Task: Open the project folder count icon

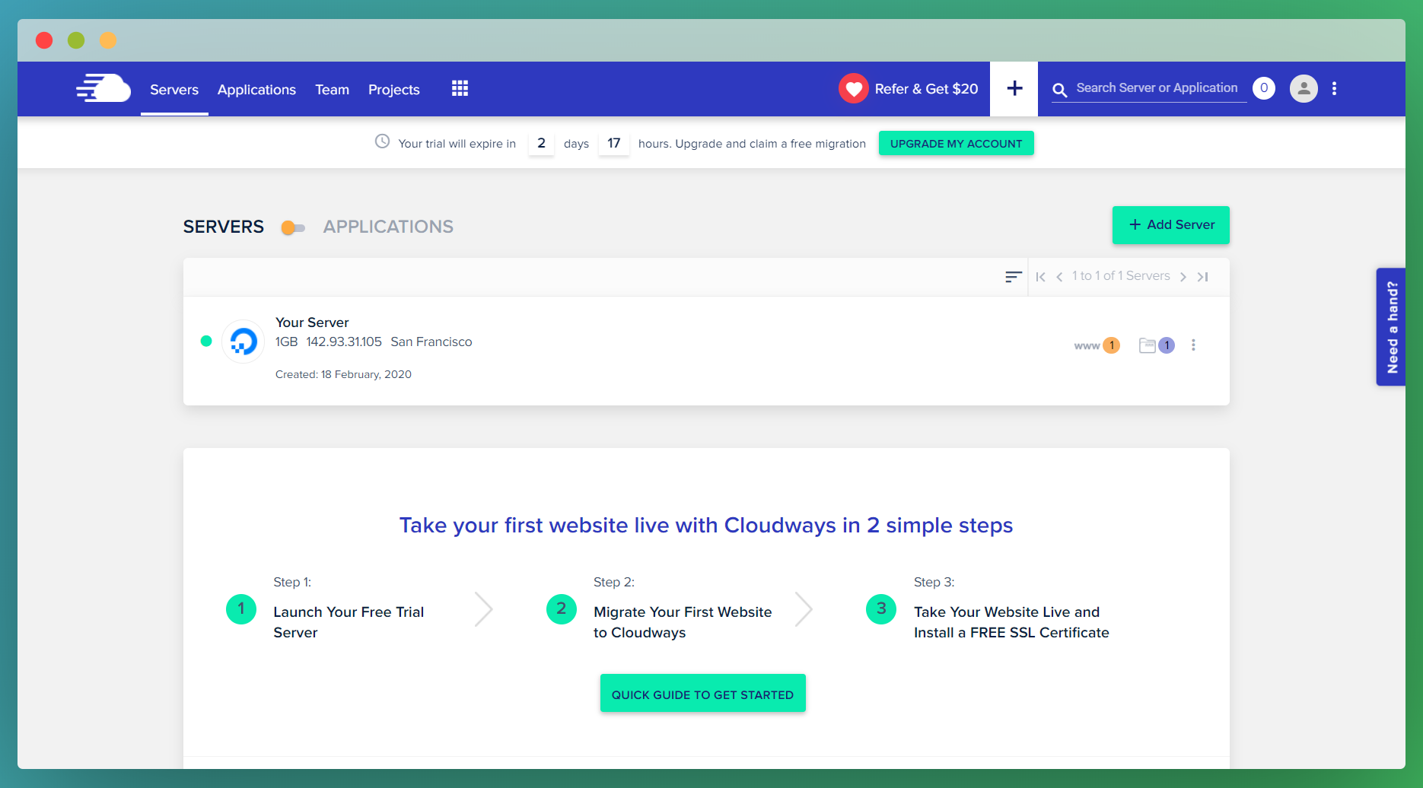Action: (x=1157, y=345)
